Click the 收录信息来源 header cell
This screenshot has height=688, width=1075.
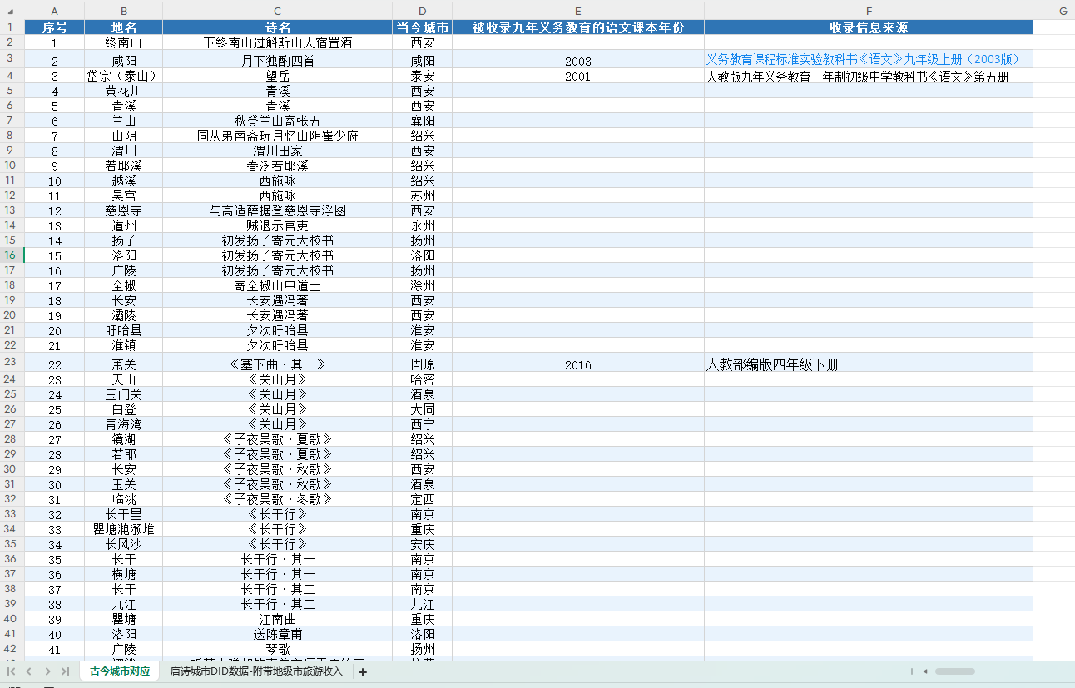(x=869, y=27)
